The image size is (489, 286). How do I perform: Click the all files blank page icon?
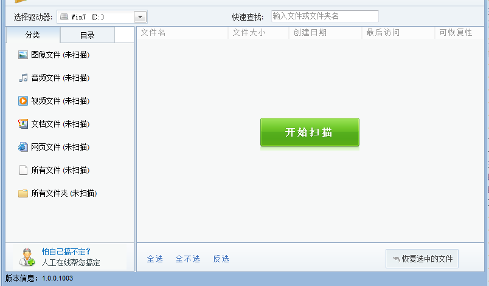(x=23, y=170)
